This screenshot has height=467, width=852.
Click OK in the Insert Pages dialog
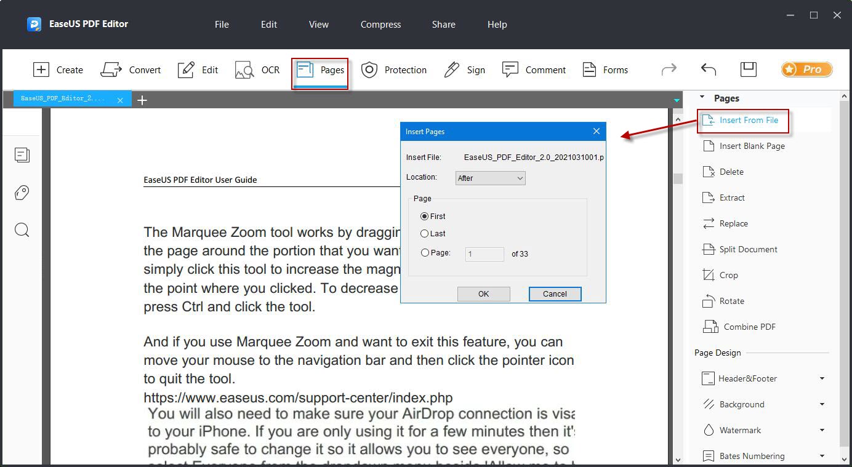point(483,293)
